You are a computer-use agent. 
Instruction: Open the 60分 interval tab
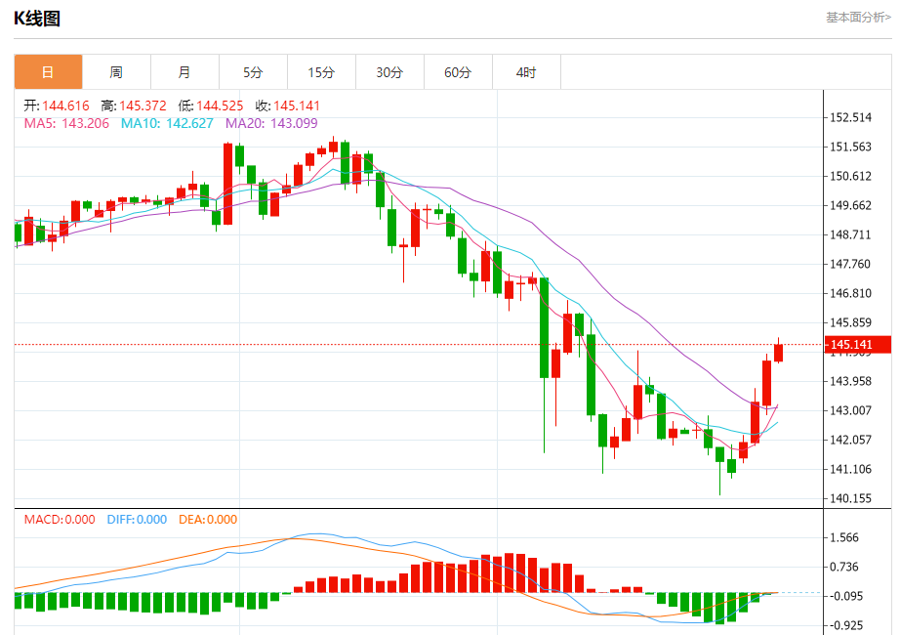tap(458, 72)
